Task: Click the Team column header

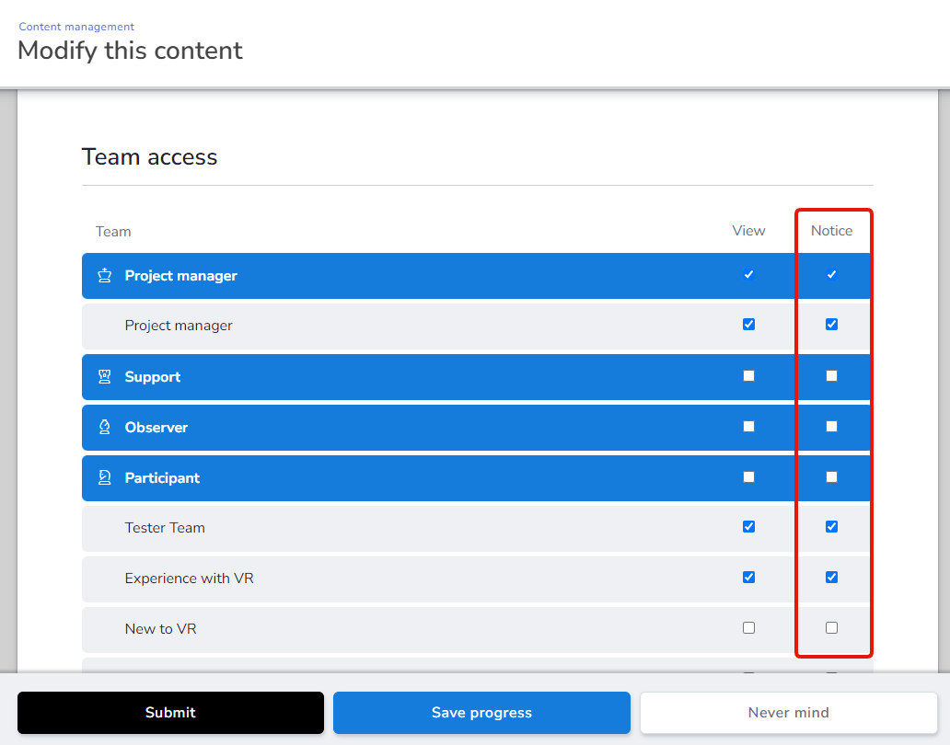Action: [x=113, y=232]
